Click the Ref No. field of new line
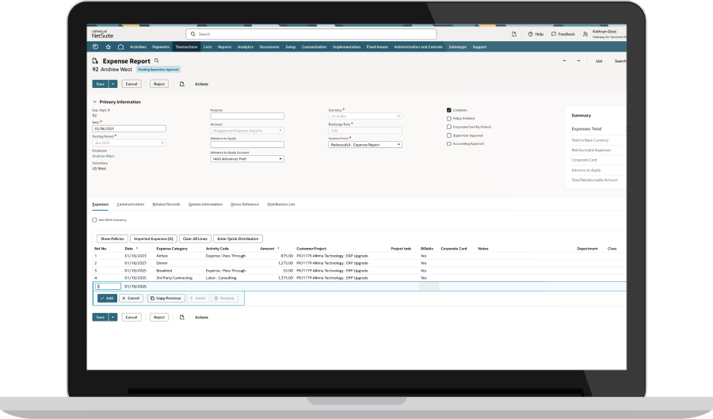This screenshot has width=713, height=419. [x=109, y=286]
